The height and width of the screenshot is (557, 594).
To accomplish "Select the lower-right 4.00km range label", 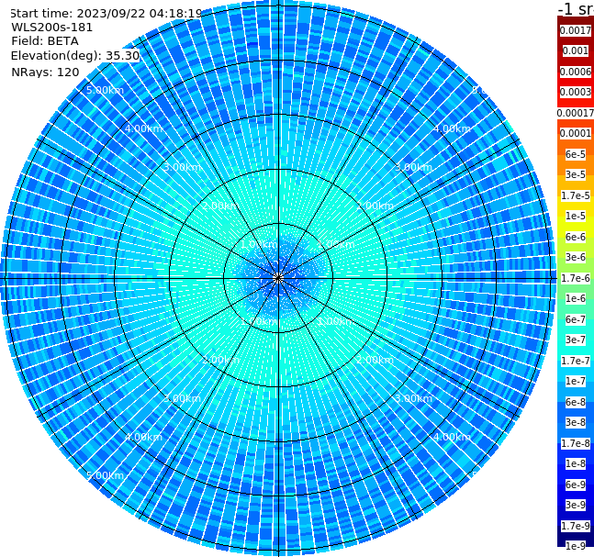I will tap(453, 437).
